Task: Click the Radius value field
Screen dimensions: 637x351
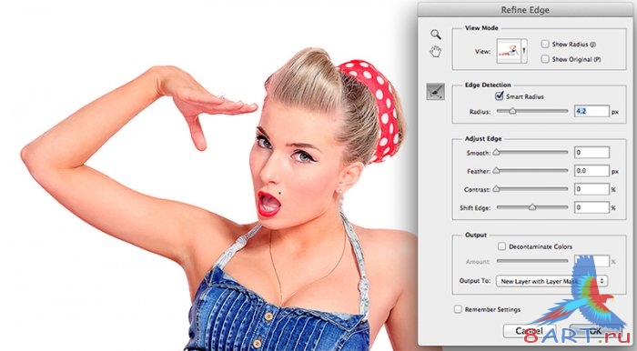Action: (591, 111)
